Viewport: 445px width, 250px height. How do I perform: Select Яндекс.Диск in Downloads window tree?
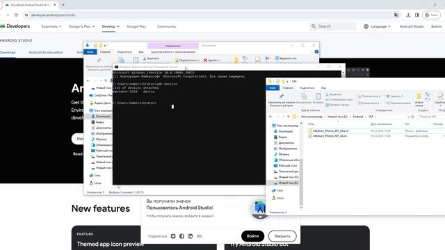click(100, 103)
